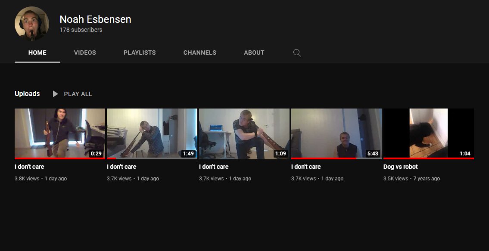
Task: Open the Channels tab
Action: (199, 53)
